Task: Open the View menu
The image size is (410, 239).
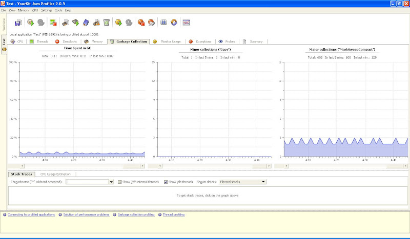Action: (12, 10)
